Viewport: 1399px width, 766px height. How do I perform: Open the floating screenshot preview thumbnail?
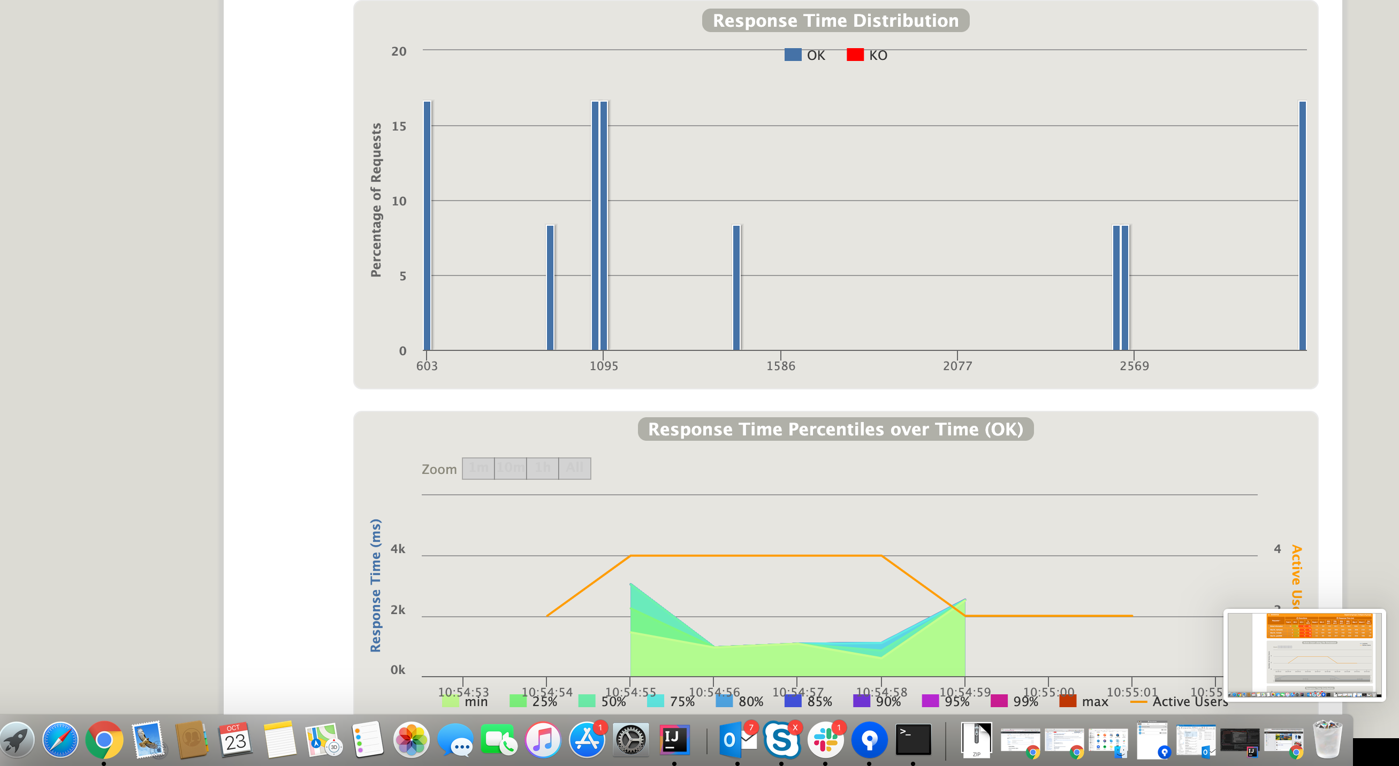[x=1304, y=655]
